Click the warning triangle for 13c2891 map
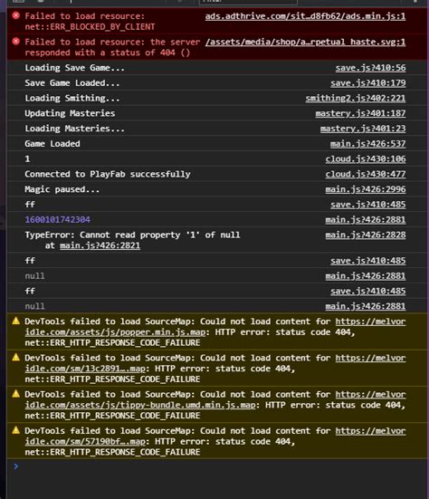 click(x=16, y=357)
